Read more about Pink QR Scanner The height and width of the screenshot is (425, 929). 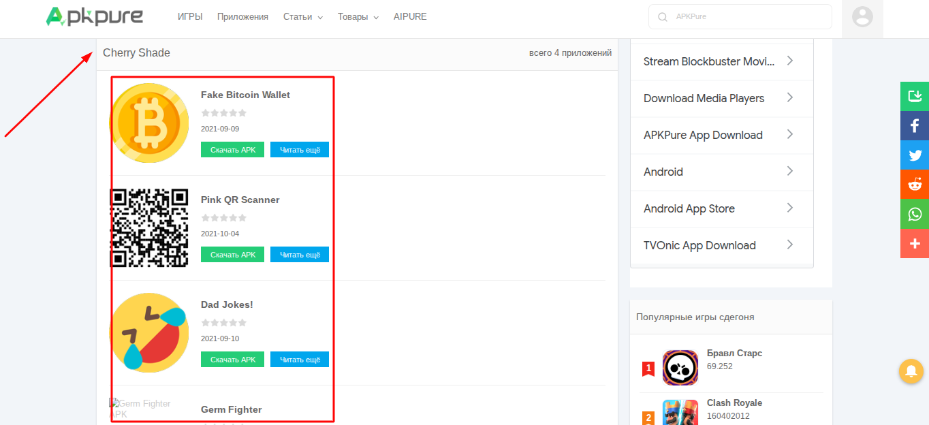coord(300,255)
